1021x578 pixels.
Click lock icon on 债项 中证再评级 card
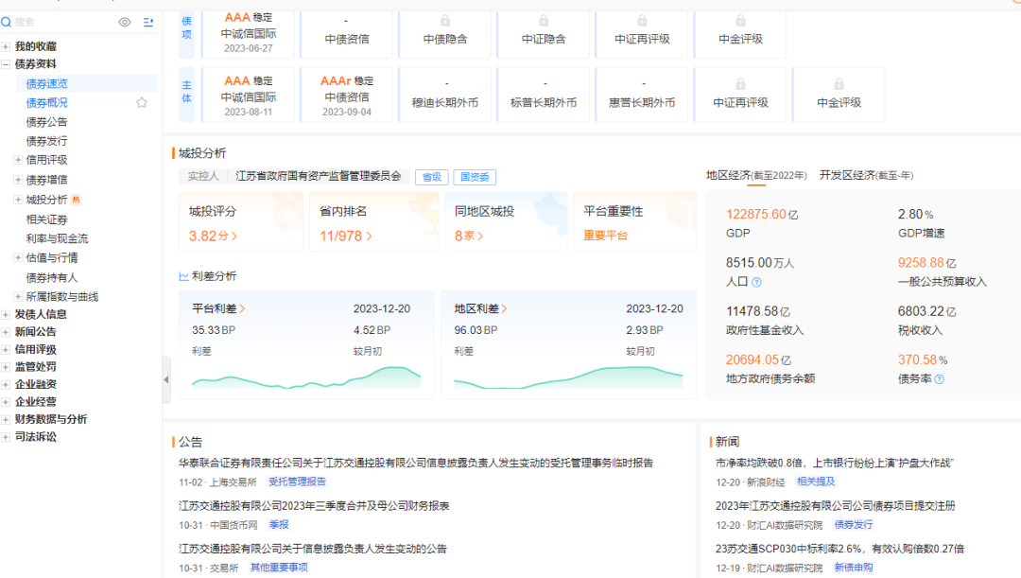[x=642, y=21]
